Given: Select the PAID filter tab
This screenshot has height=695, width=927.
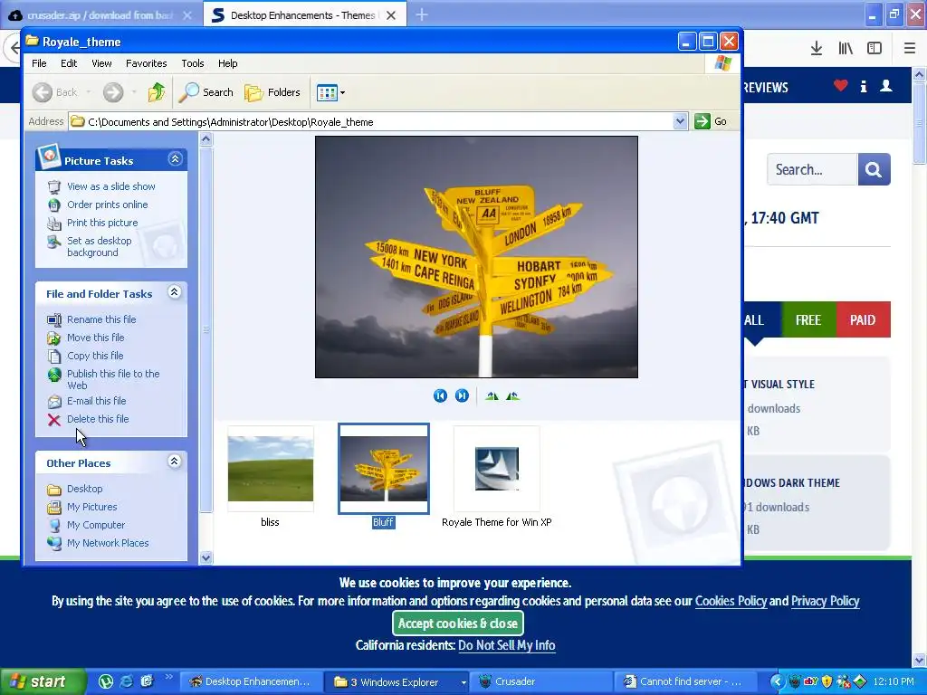Looking at the screenshot, I should (x=863, y=319).
